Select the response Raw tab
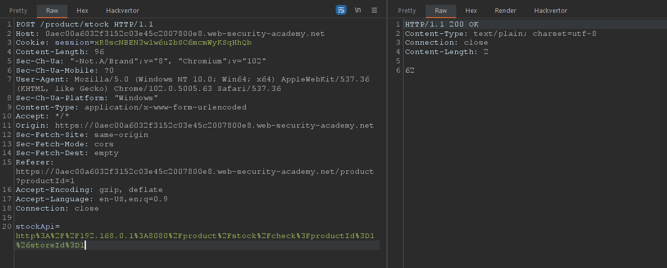 tap(440, 10)
